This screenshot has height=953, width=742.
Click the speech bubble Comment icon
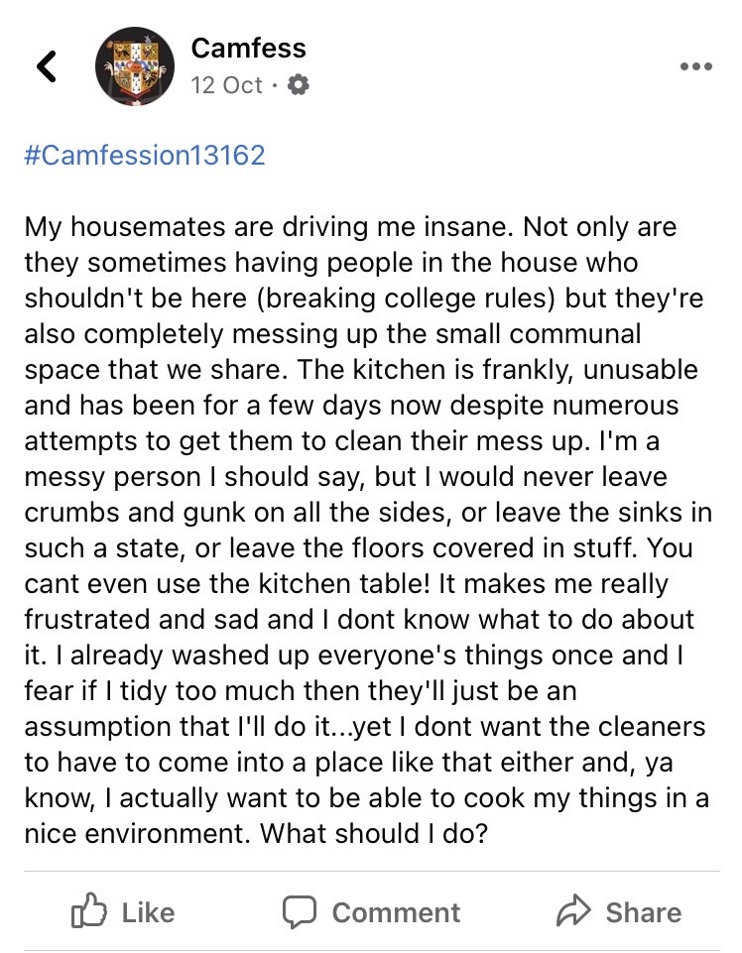pos(300,911)
